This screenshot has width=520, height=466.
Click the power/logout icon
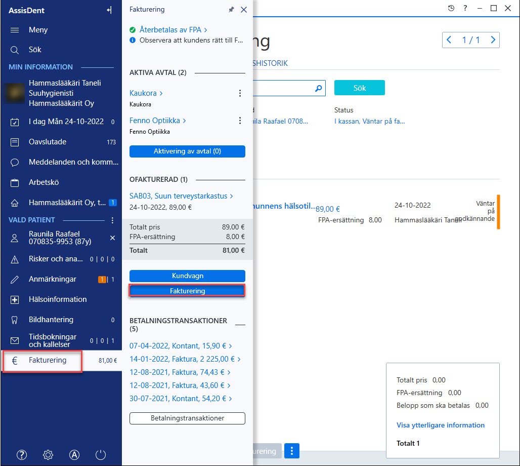click(101, 455)
